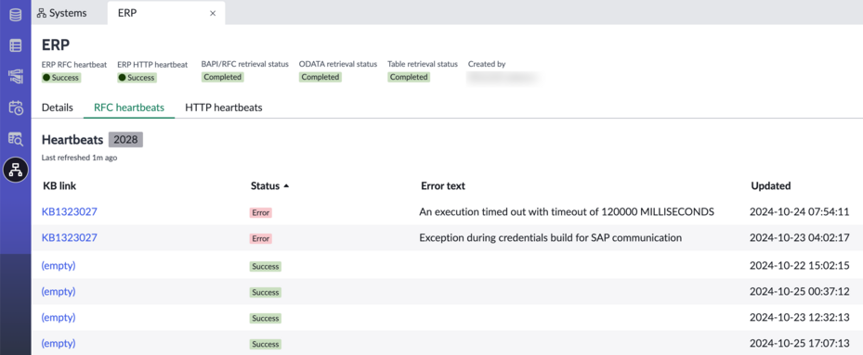Select the Systems hierarchy sidebar icon
Viewport: 863px width, 355px height.
pyautogui.click(x=16, y=170)
